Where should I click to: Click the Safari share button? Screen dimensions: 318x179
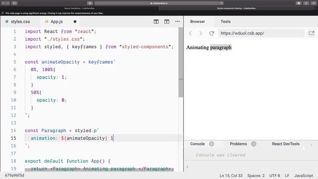306,3
